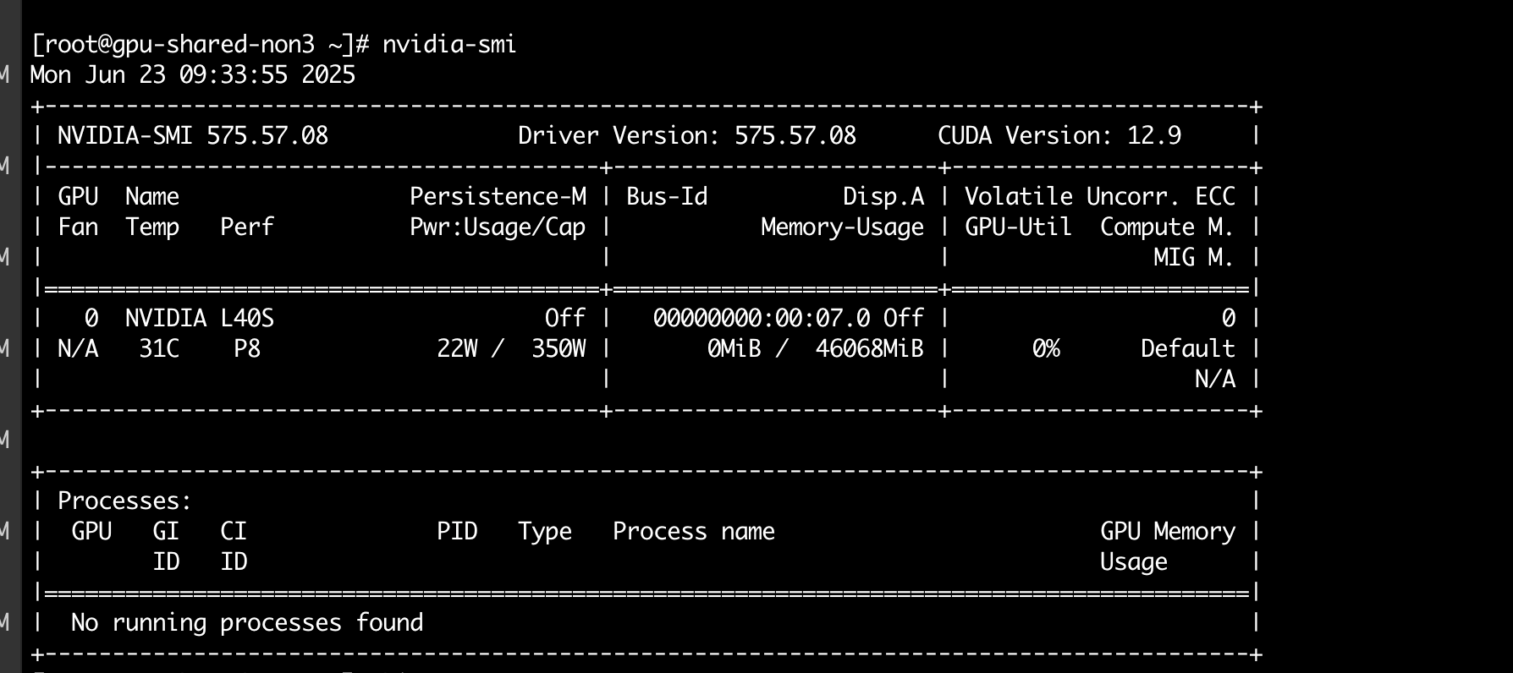The width and height of the screenshot is (1513, 673).
Task: Click the 46068MiB total memory value
Action: coord(869,348)
